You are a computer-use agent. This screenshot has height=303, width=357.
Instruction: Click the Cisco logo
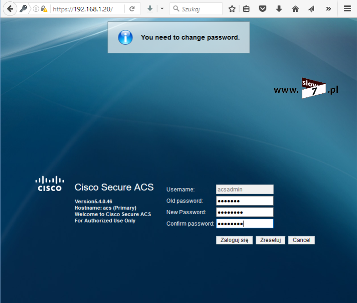[50, 183]
